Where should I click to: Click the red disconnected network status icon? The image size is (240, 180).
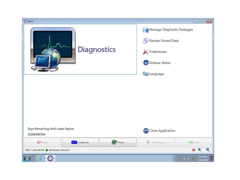coord(193,150)
